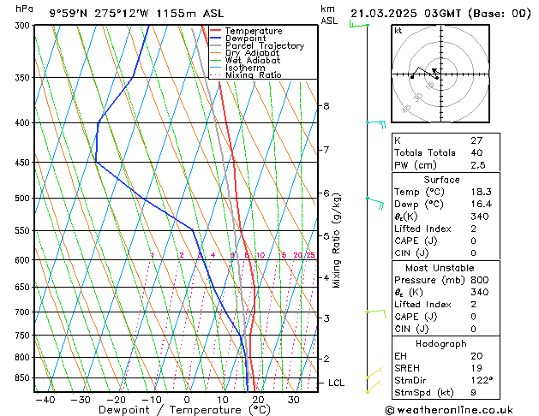
Task: Click the 2 km altitude label
Action: pyautogui.click(x=326, y=359)
